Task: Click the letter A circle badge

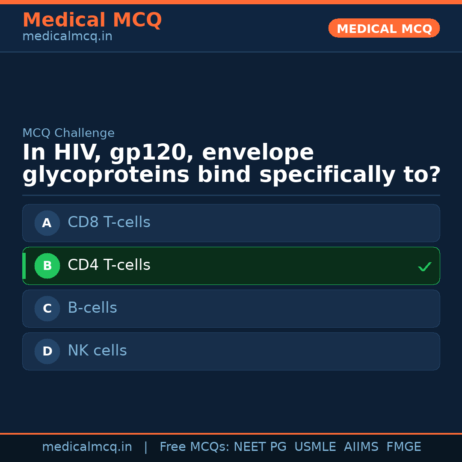Action: (47, 223)
